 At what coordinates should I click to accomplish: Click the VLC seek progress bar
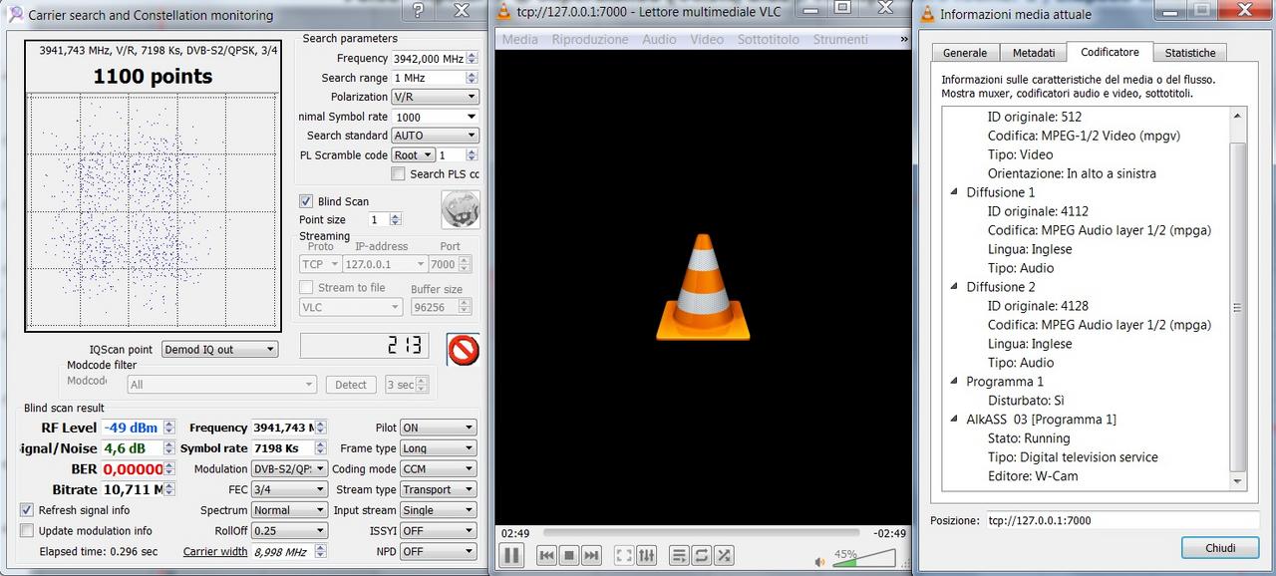pos(702,533)
